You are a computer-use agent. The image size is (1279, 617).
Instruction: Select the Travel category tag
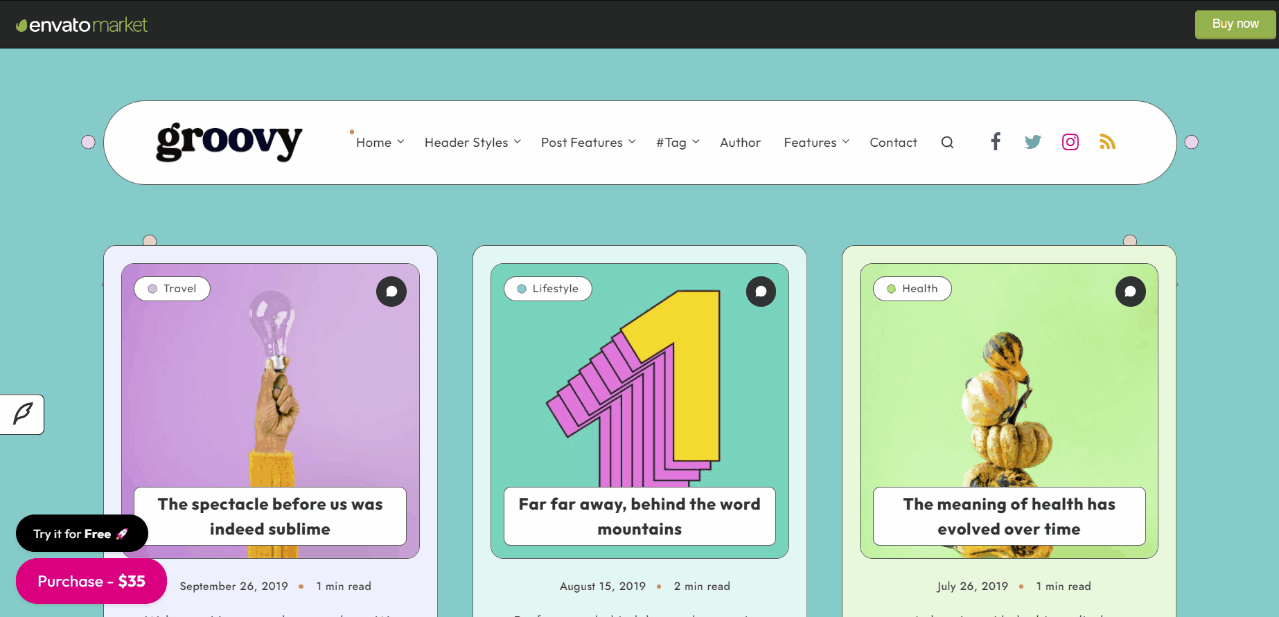173,289
